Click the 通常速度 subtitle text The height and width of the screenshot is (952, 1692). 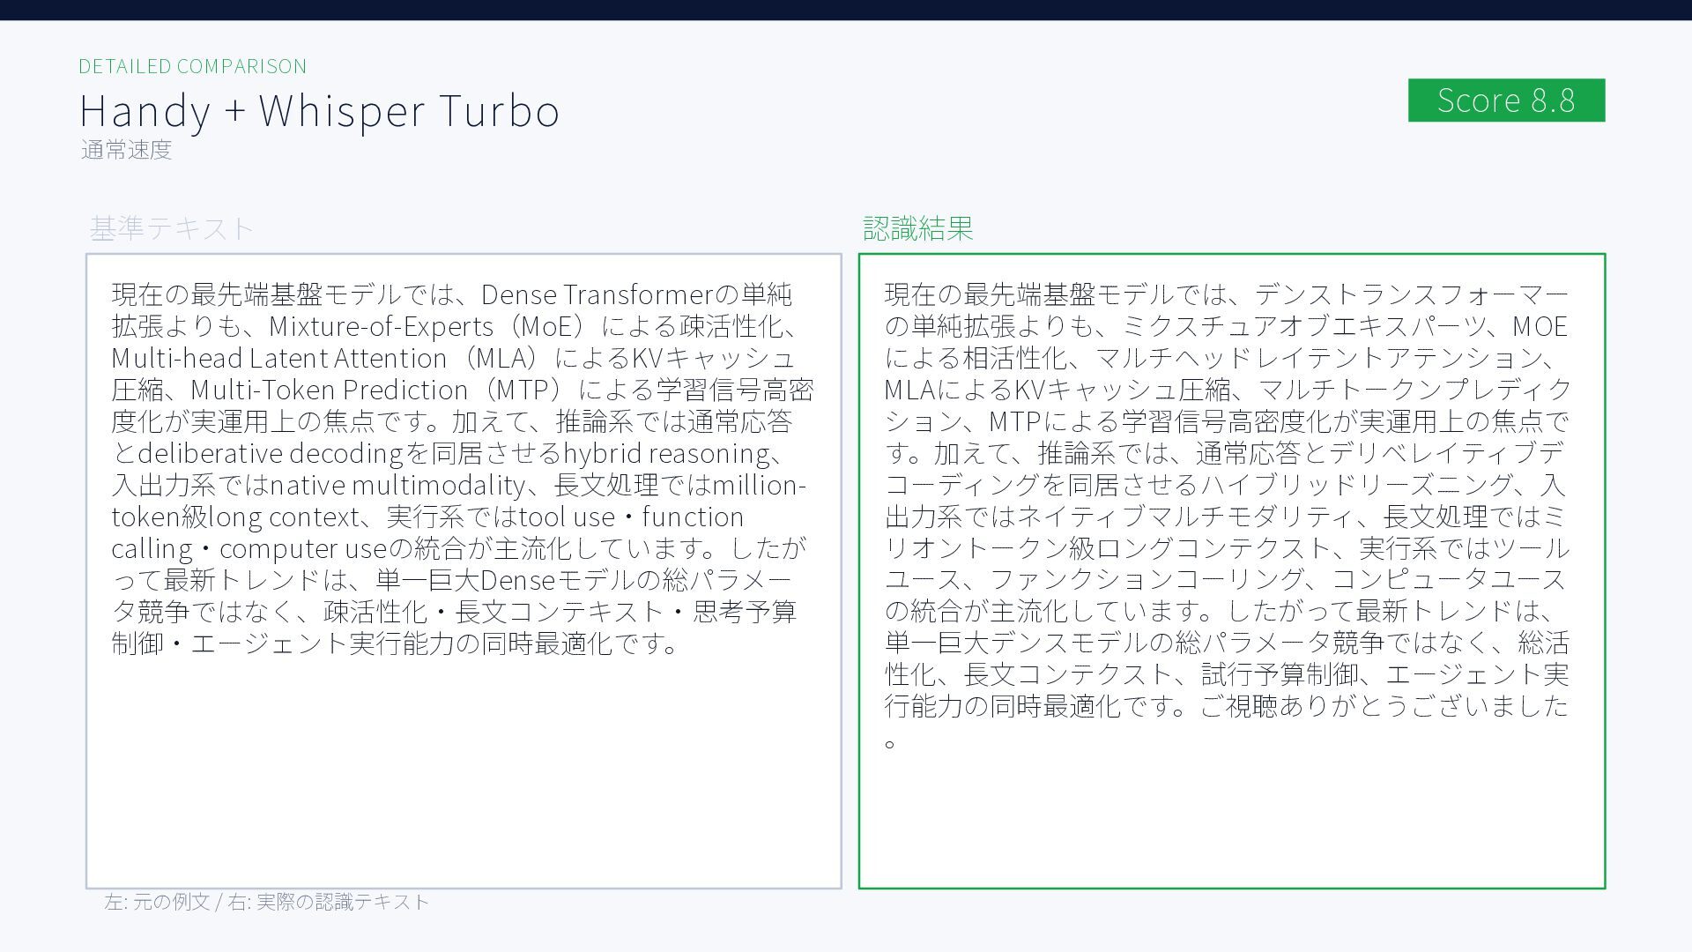(126, 150)
